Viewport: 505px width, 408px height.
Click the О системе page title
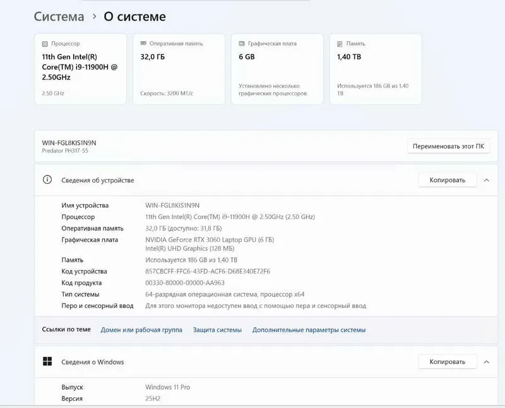134,16
